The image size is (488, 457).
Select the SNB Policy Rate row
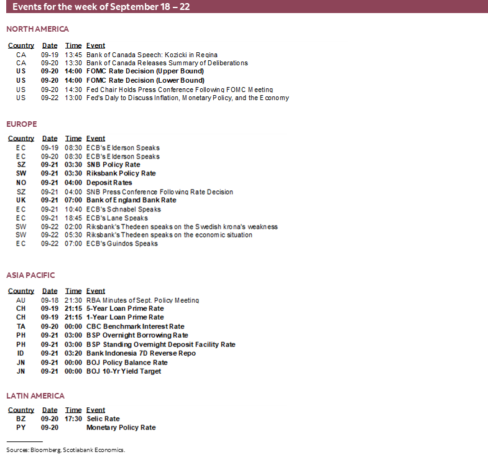click(x=113, y=165)
